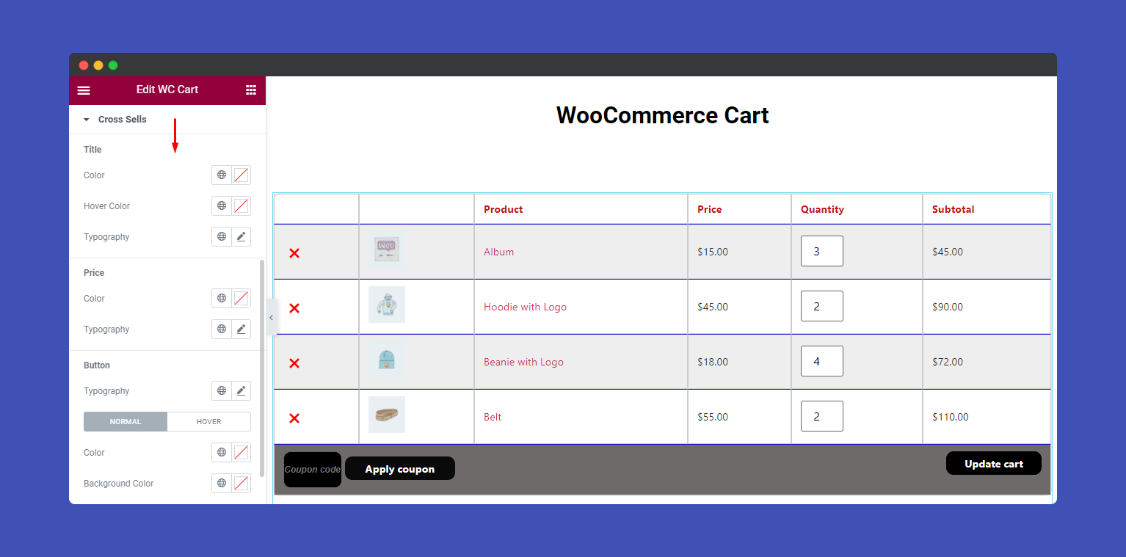Remove Beanie with Logo from cart

294,363
